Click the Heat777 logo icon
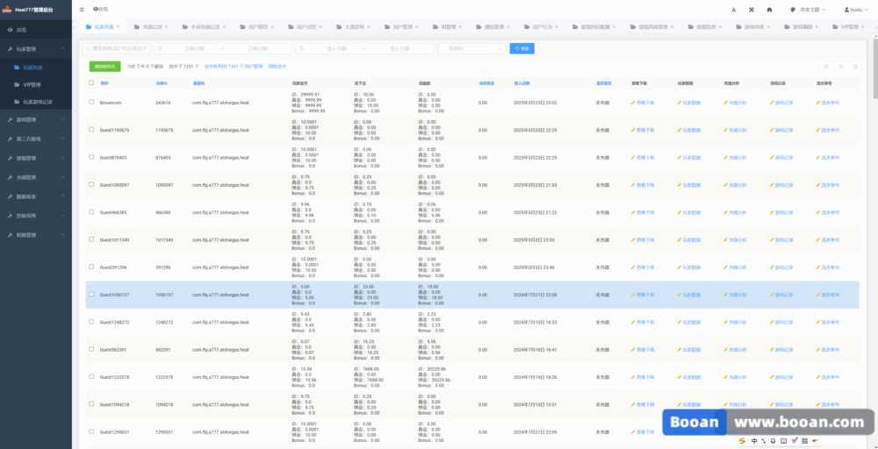The height and width of the screenshot is (449, 878). coord(7,9)
